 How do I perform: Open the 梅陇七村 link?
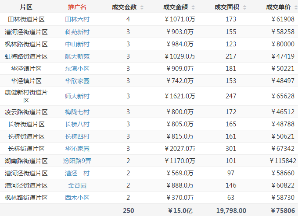coord(77,112)
